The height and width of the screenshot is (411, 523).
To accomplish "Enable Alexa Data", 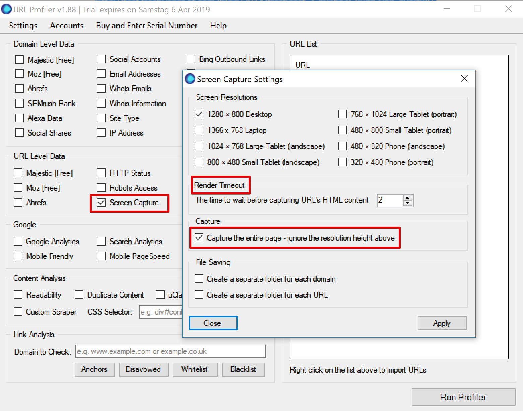I will pyautogui.click(x=19, y=118).
